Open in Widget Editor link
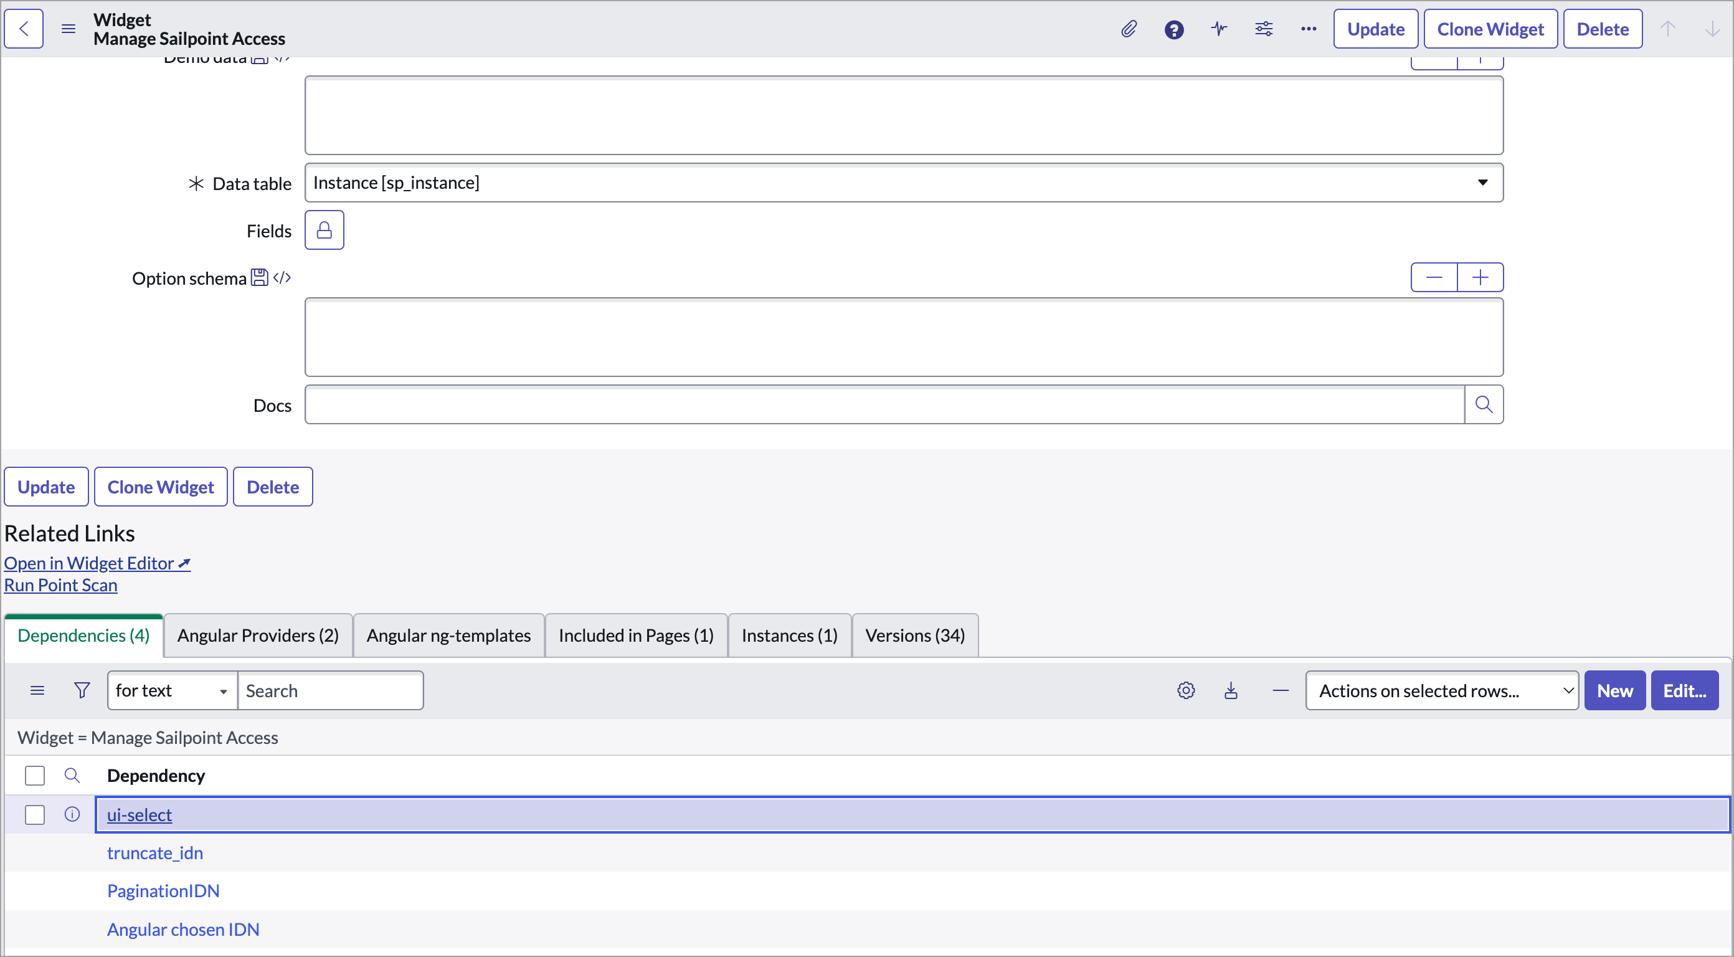Viewport: 1734px width, 957px height. pos(98,563)
